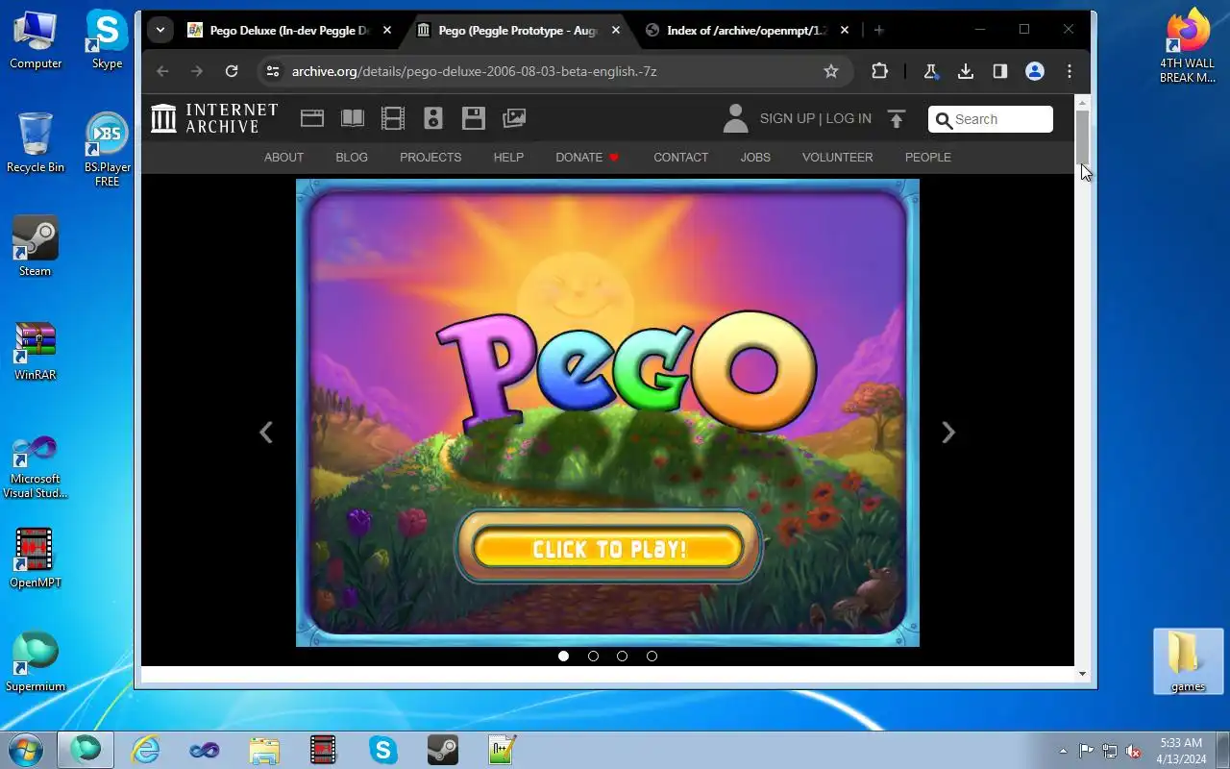The height and width of the screenshot is (769, 1230).
Task: Open the BS.Player FREE desktop shortcut
Action: (x=107, y=150)
